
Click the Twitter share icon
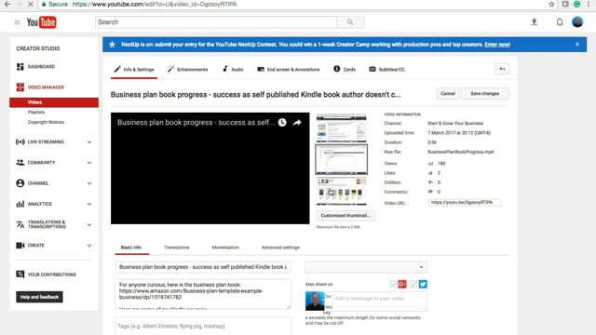click(x=423, y=284)
